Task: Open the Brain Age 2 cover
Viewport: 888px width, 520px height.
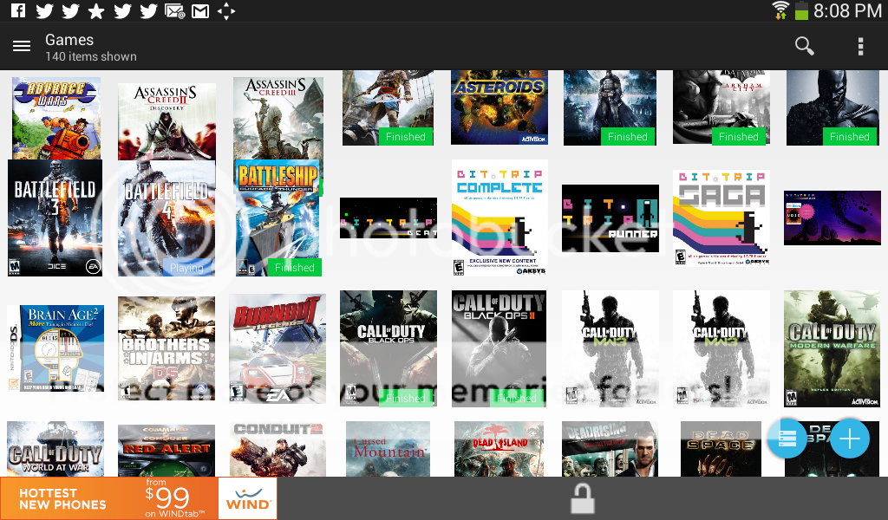Action: point(55,348)
